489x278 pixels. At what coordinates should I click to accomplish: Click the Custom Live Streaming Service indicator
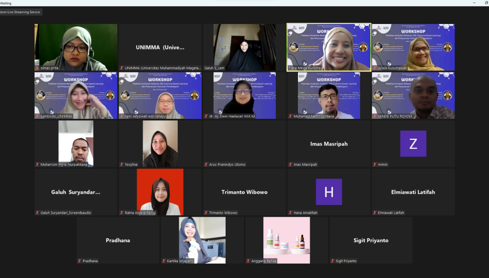[20, 12]
